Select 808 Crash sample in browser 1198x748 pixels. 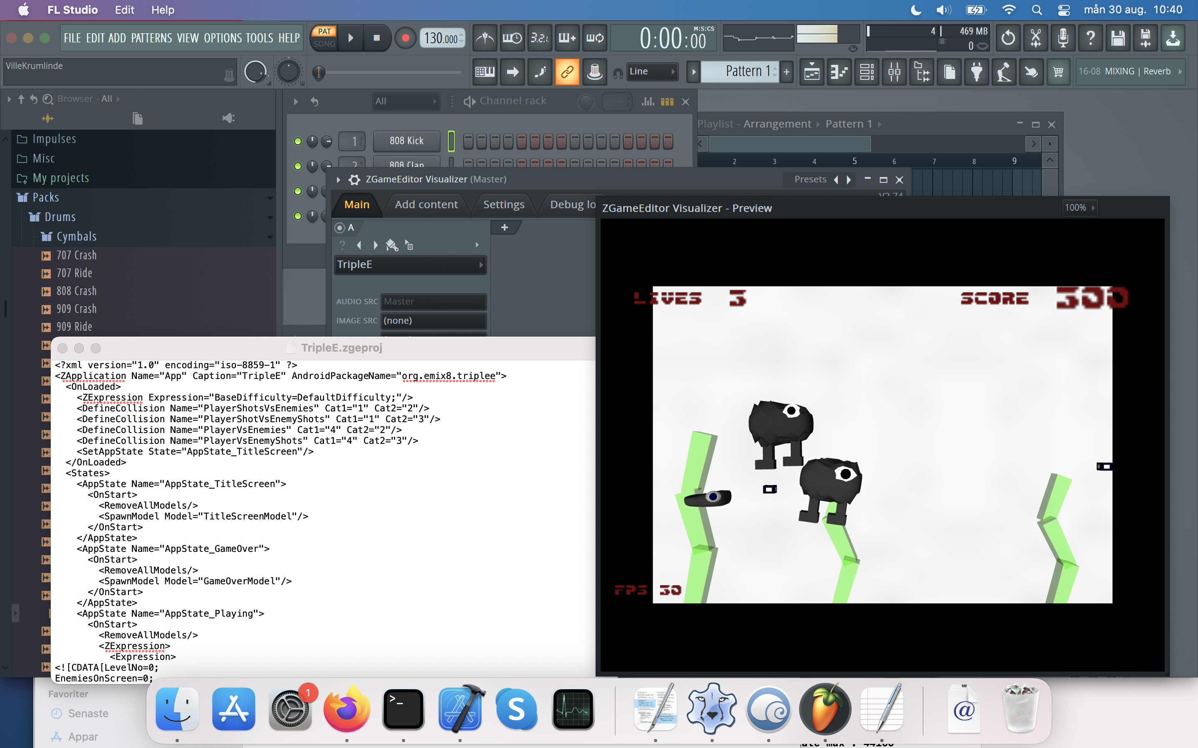[x=76, y=291]
